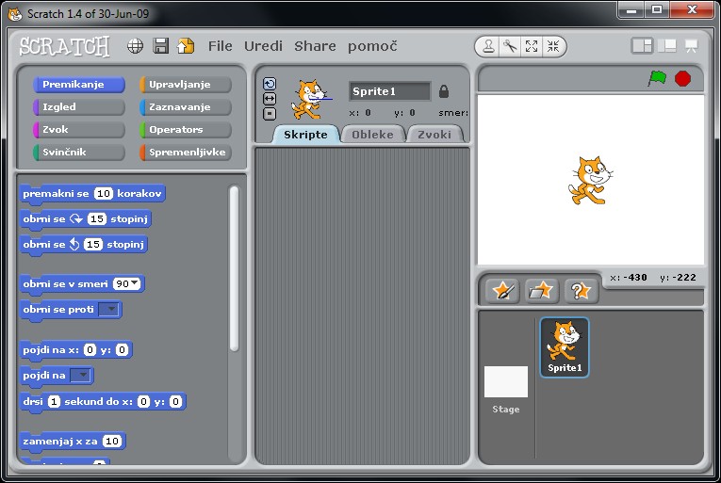Open the dropdown in 'obrni se proti' block
The image size is (721, 483).
tap(110, 309)
